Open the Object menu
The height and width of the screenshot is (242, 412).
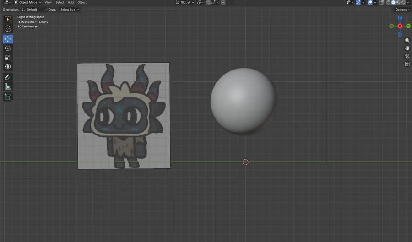pyautogui.click(x=82, y=2)
